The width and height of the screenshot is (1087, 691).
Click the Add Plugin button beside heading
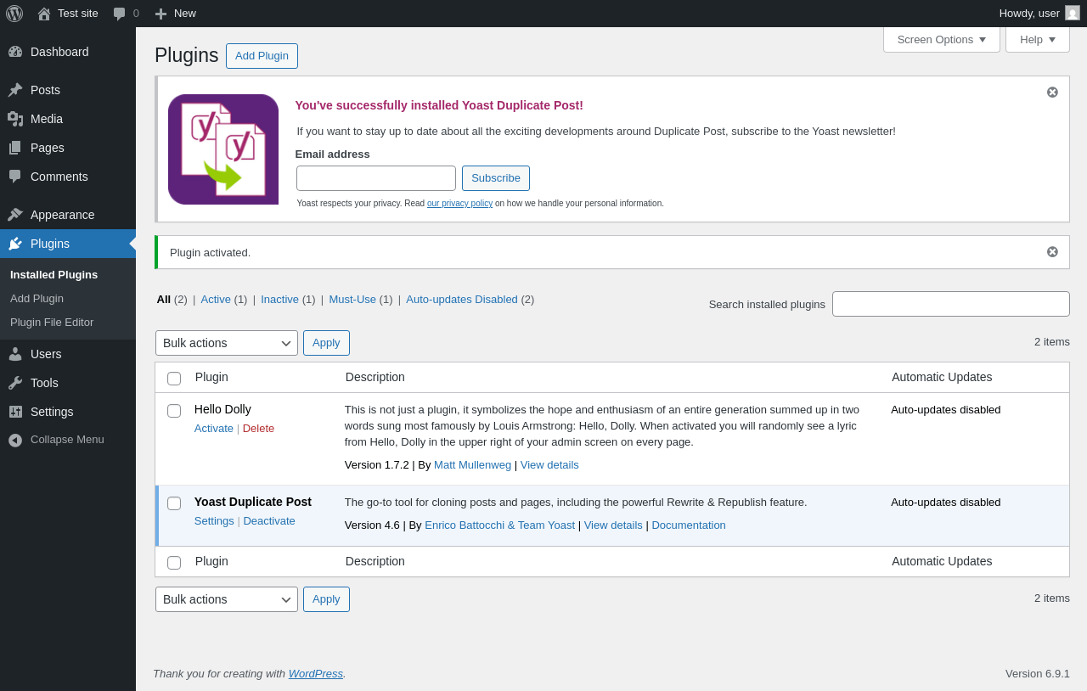[262, 56]
